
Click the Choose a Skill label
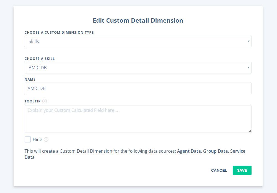click(x=40, y=59)
